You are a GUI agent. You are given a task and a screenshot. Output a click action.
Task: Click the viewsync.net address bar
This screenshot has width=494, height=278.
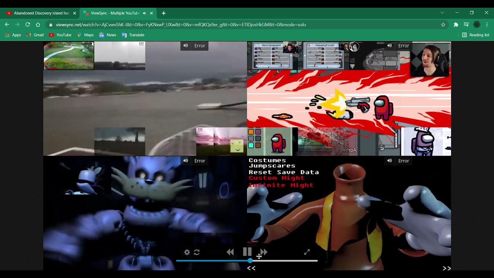(247, 24)
